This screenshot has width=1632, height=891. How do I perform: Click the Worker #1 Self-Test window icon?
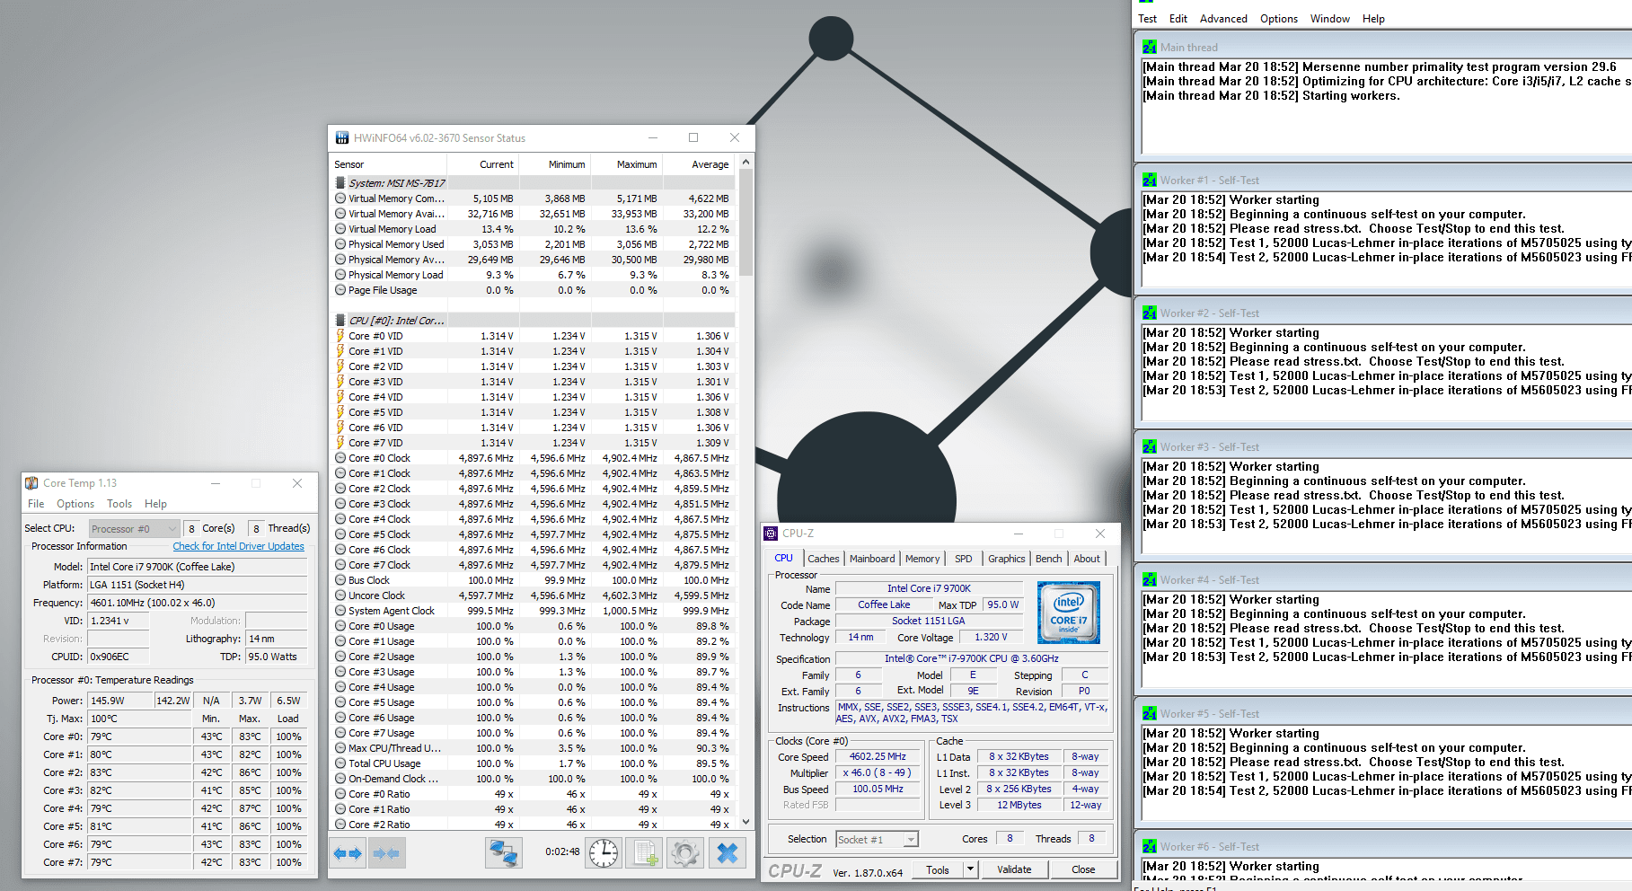click(x=1150, y=180)
